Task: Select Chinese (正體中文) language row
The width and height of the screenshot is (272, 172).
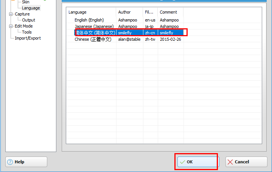Action: click(x=93, y=39)
